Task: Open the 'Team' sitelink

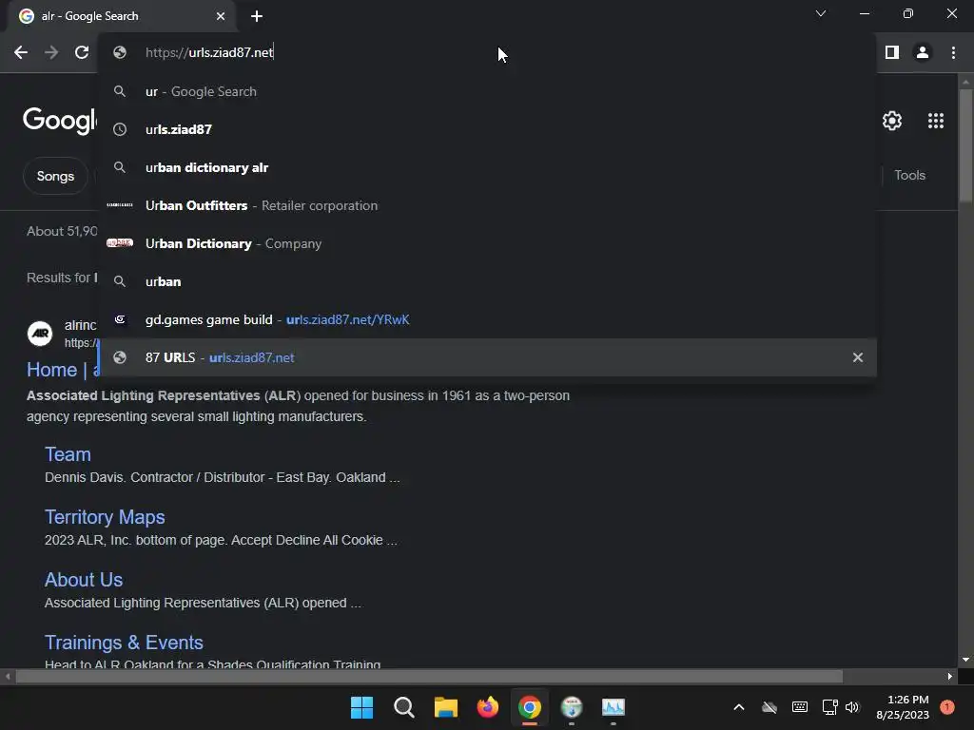Action: (68, 454)
